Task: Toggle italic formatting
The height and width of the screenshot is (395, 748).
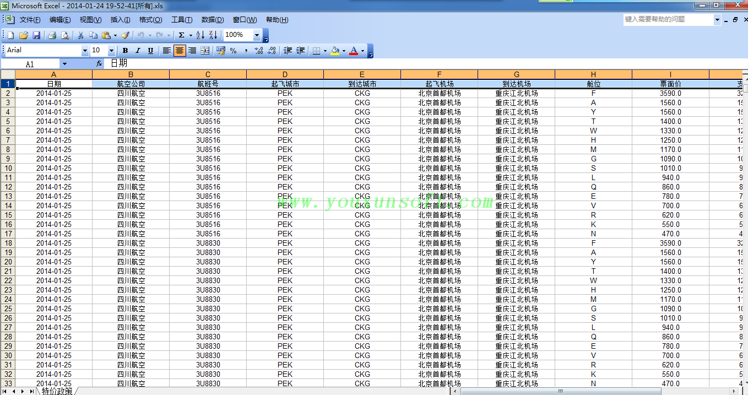Action: click(x=138, y=51)
